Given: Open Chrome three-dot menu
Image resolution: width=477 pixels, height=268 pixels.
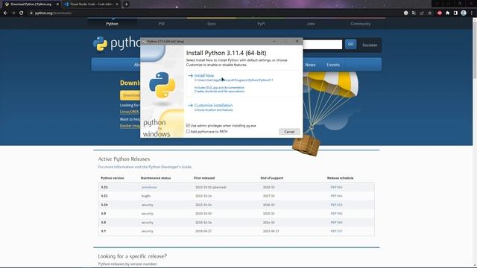Looking at the screenshot, I should click(472, 13).
